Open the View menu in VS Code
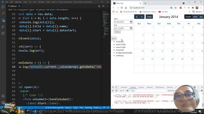This screenshot has height=114, width=204. pos(25,2)
